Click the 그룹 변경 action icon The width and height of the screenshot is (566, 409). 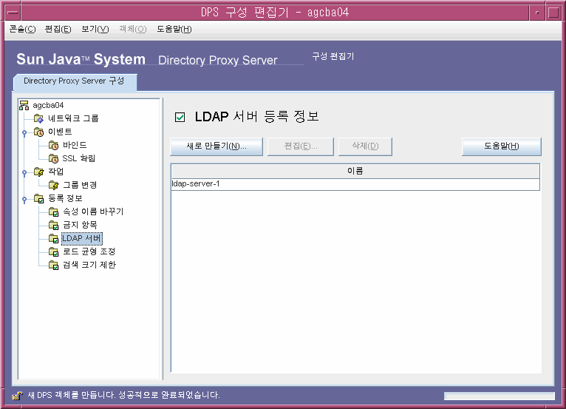point(53,186)
